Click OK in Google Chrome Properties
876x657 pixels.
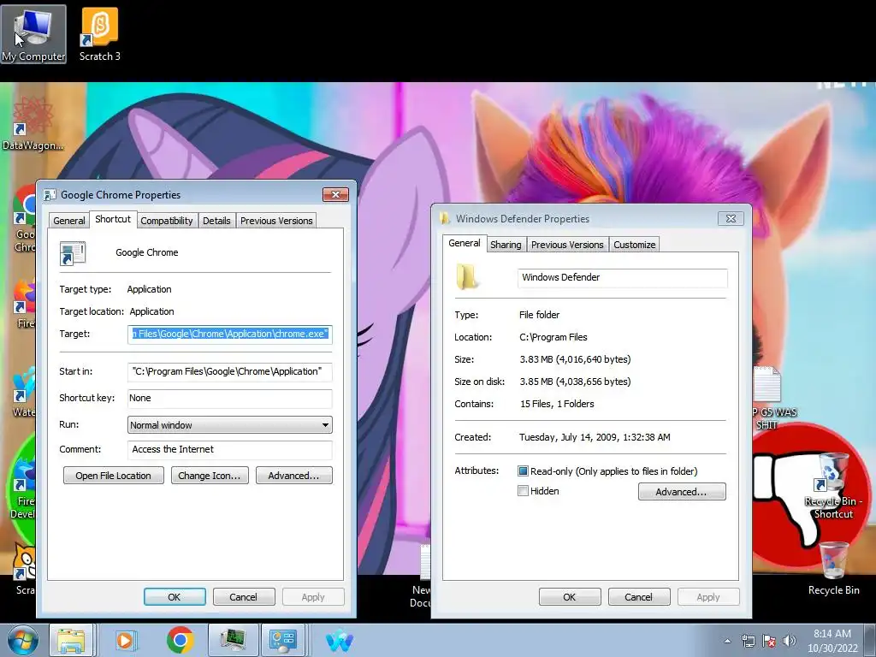tap(175, 596)
